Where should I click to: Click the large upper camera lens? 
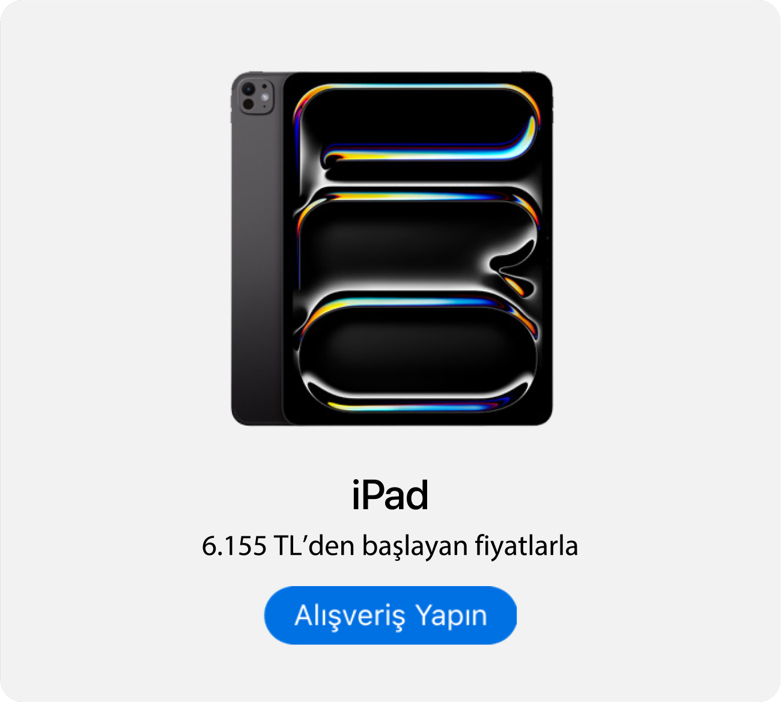[x=249, y=90]
